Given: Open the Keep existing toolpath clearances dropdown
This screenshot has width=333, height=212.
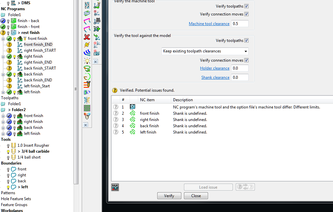Looking at the screenshot, I should pos(246,51).
